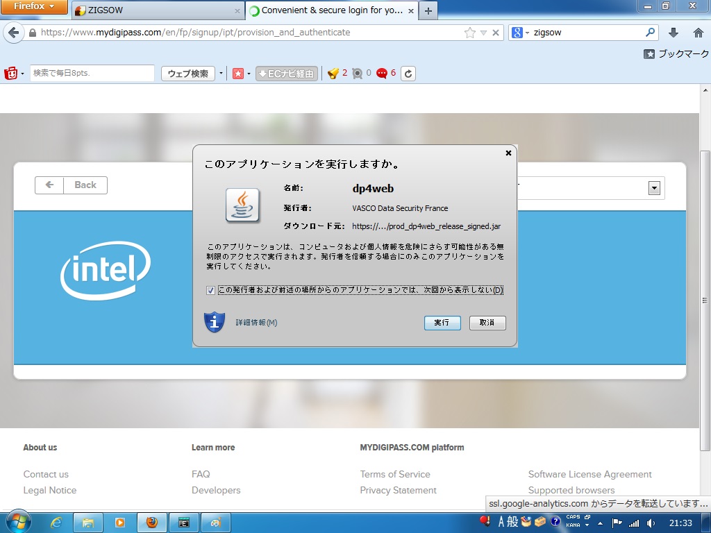711x533 pixels.
Task: Click the vertical page scrollbar
Action: (x=705, y=299)
